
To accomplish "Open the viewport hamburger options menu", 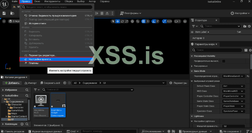I will coord(4,21).
